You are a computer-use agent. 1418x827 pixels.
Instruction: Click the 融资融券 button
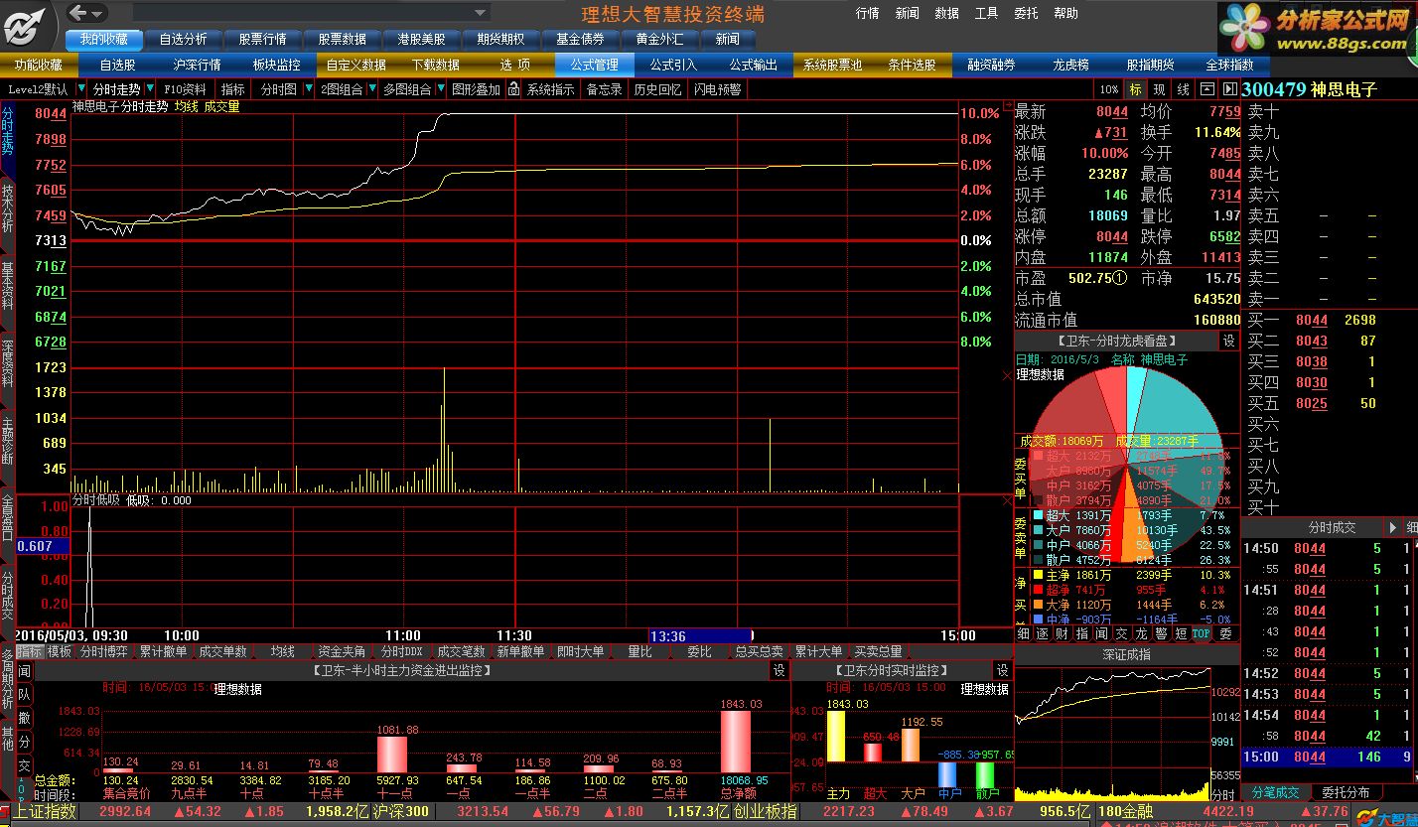(x=992, y=65)
